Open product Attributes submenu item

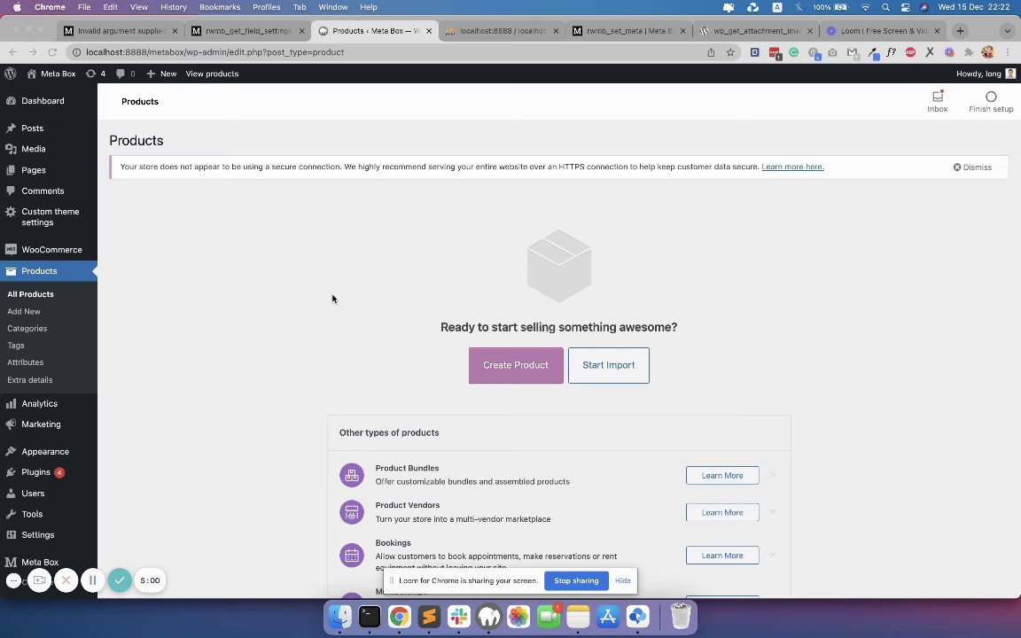tap(26, 362)
